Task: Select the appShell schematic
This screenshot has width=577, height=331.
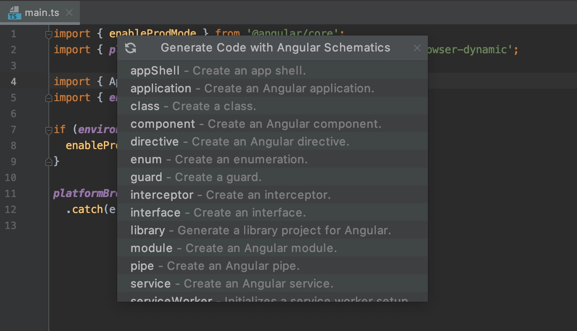Action: tap(273, 71)
